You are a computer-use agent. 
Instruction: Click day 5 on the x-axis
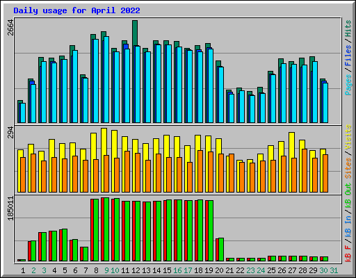(65, 270)
